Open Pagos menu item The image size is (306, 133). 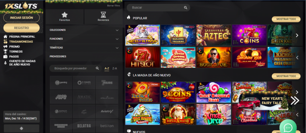coord(14,57)
